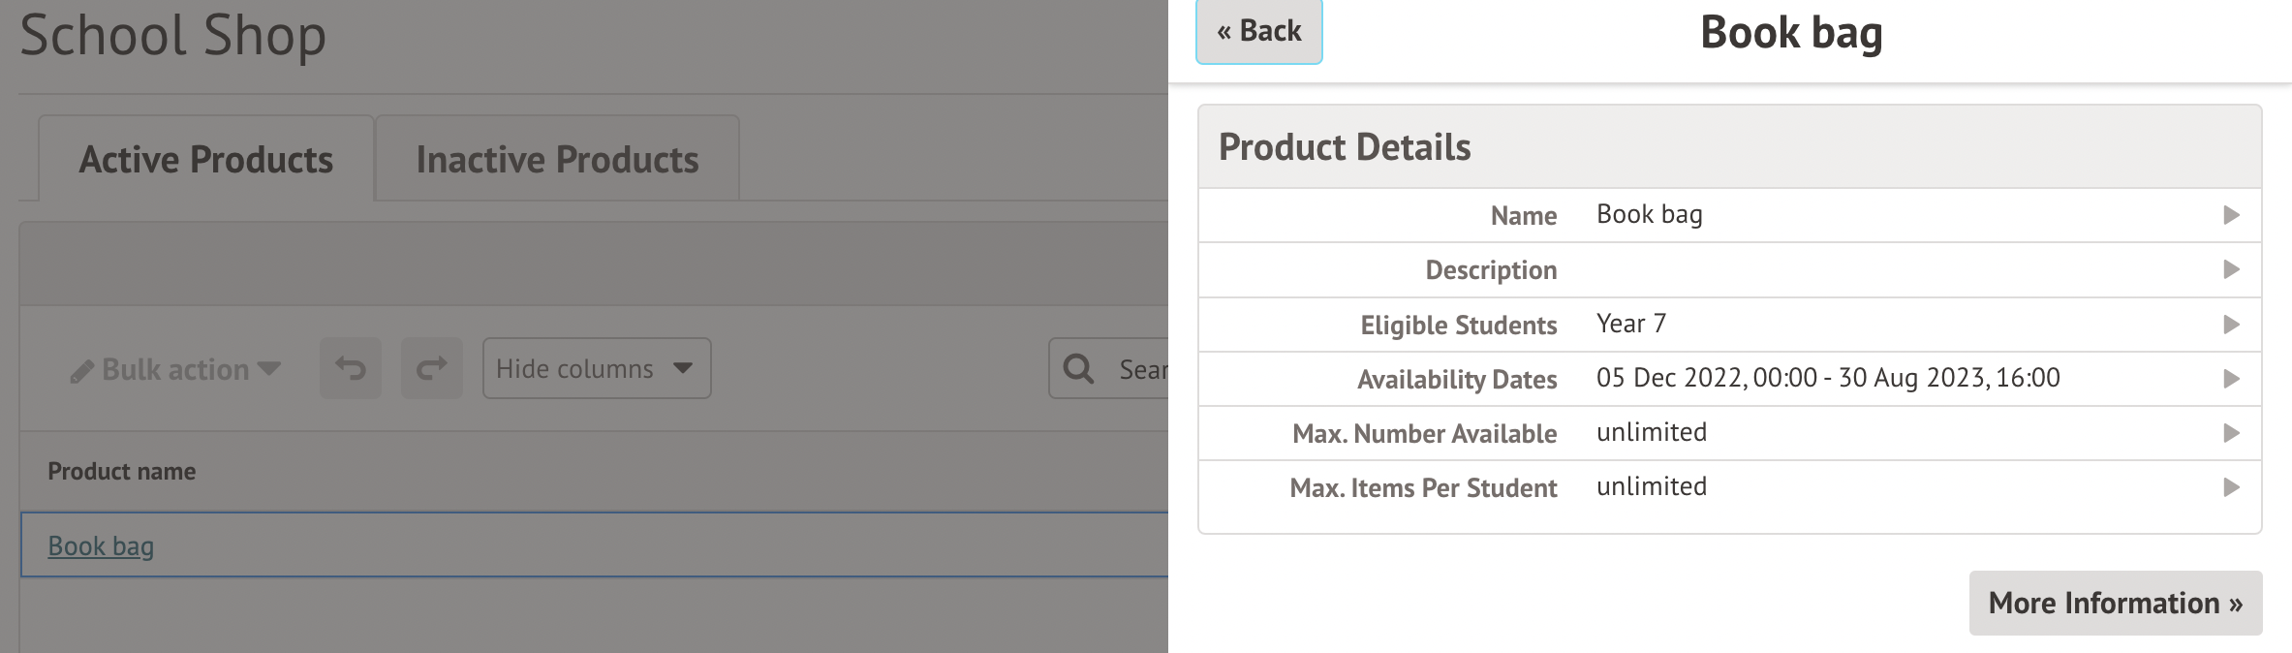
Task: Click the search magnifier icon
Action: (1078, 368)
